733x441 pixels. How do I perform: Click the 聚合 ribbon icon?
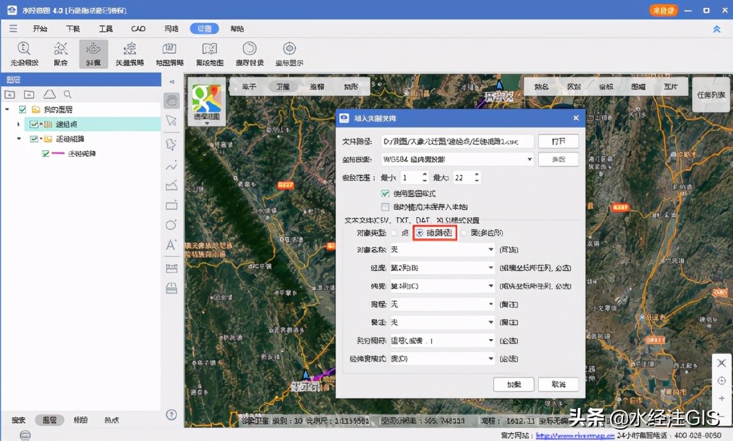tap(60, 48)
